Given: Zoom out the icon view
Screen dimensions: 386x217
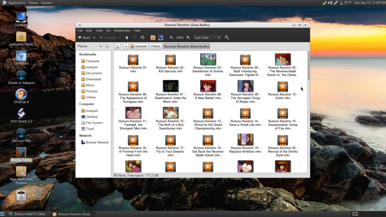Looking at the screenshot, I should [172, 38].
